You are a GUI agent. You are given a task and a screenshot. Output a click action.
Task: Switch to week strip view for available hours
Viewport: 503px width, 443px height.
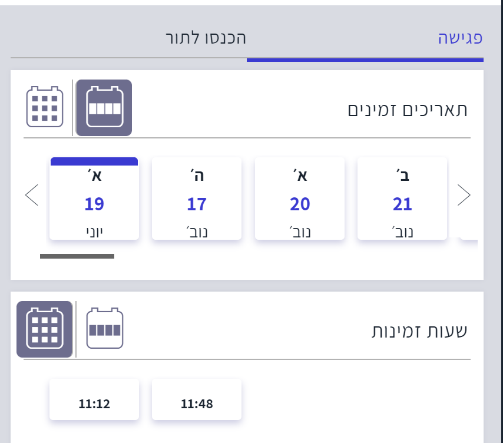104,329
